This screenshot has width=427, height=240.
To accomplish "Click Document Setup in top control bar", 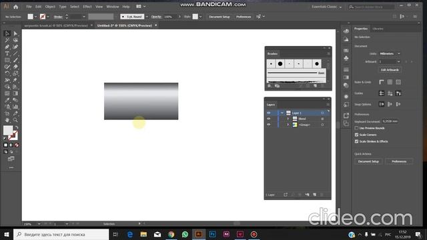I will [220, 17].
